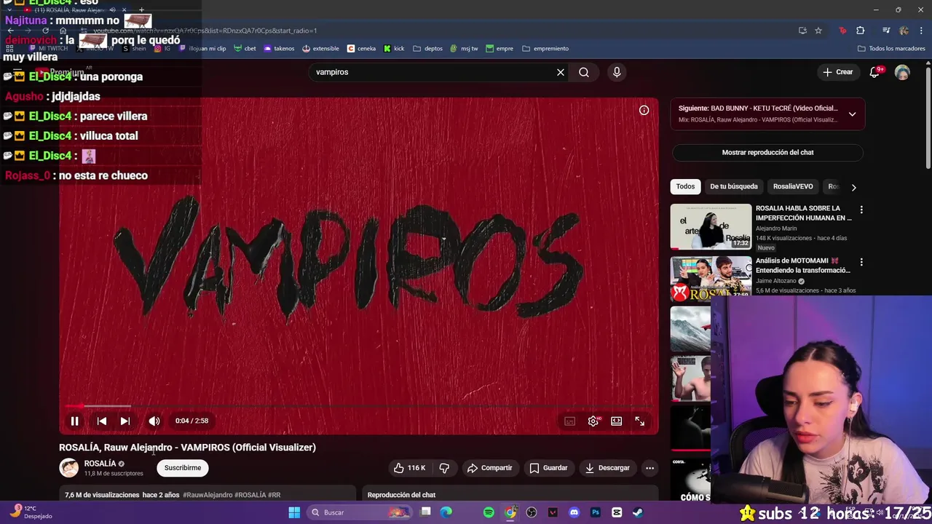The image size is (932, 524).
Task: Open options for Análisis de MOTOMAMI video
Action: (x=861, y=262)
